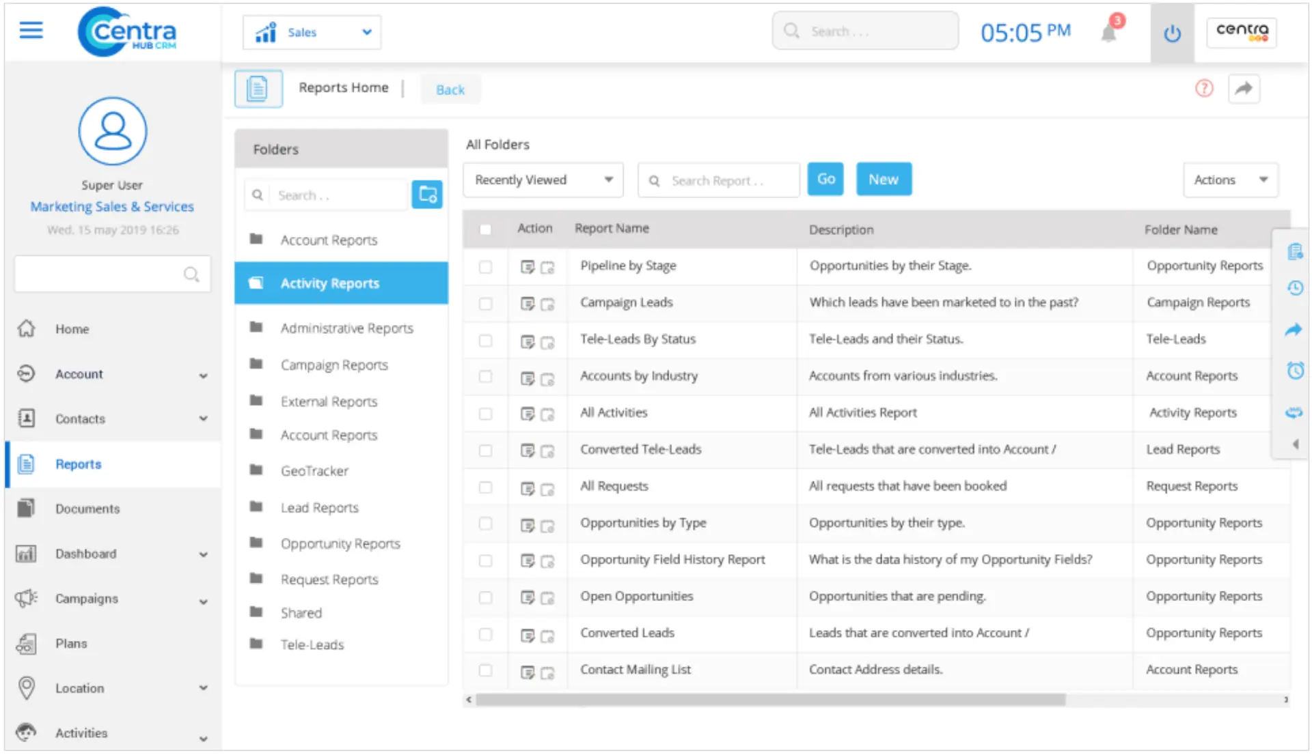Image resolution: width=1312 pixels, height=755 pixels.
Task: Tick the select-all checkbox in table header
Action: point(486,229)
